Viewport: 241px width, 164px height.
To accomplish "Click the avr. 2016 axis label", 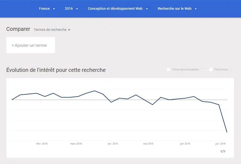I will [113, 144].
